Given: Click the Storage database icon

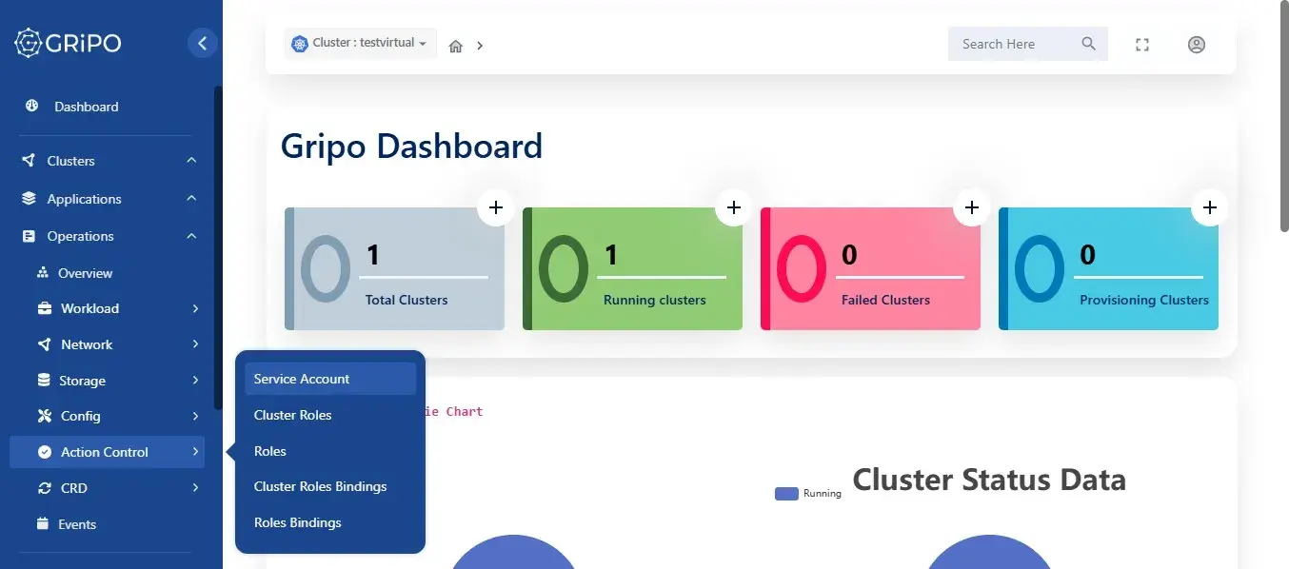Looking at the screenshot, I should (x=44, y=381).
